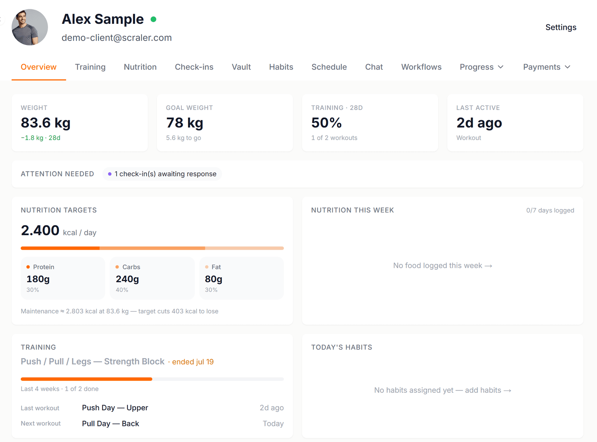Open Settings link at top right
Image resolution: width=597 pixels, height=442 pixels.
tap(561, 27)
